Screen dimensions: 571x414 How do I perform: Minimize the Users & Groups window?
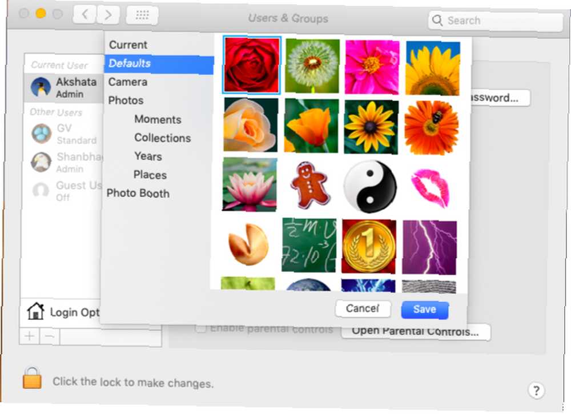point(41,14)
